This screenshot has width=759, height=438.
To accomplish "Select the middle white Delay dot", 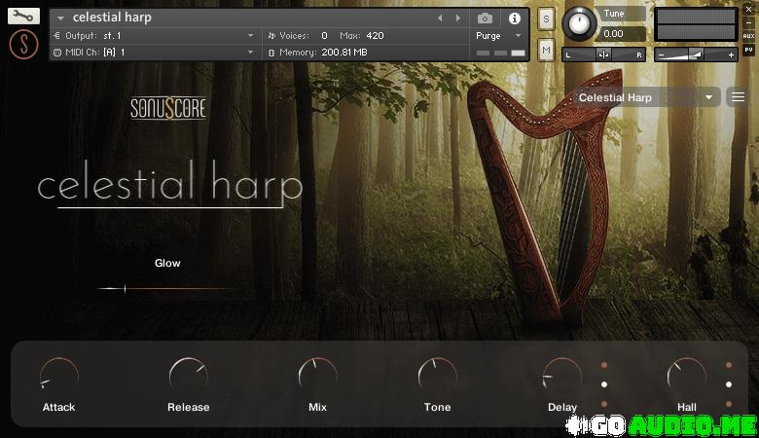I will pyautogui.click(x=604, y=384).
